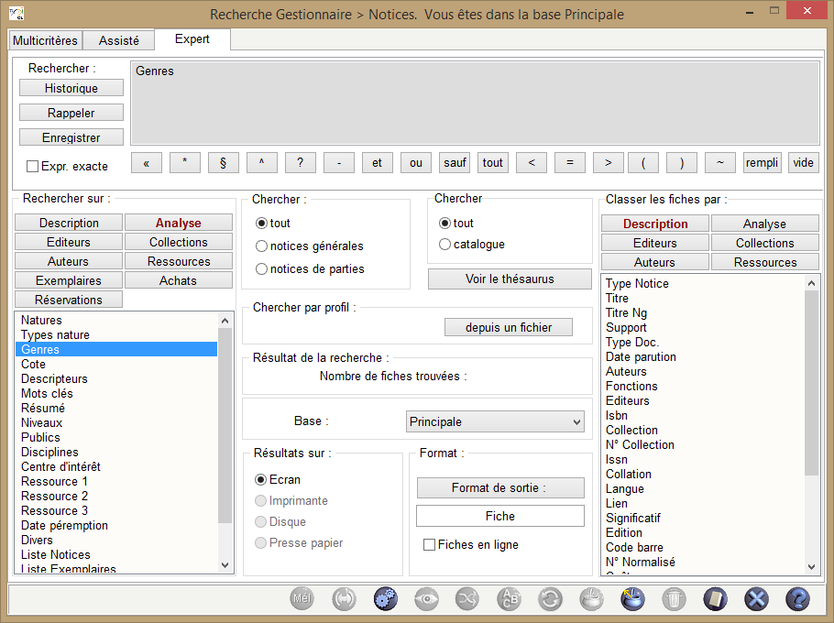
Task: Click the Voir le thésaurus button
Action: [x=510, y=279]
